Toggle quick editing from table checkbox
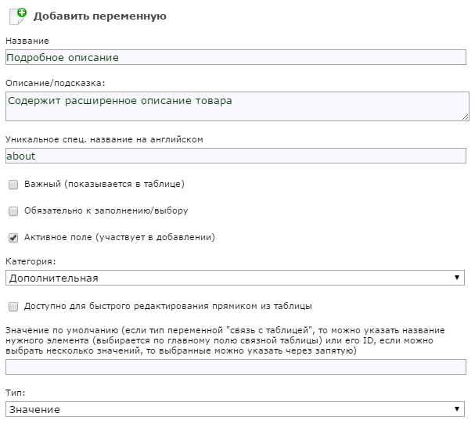The height and width of the screenshot is (424, 475). click(x=13, y=307)
